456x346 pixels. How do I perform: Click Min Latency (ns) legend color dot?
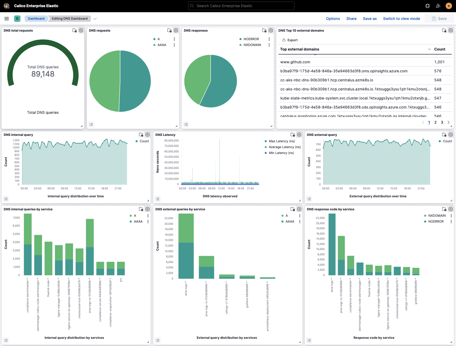(266, 153)
